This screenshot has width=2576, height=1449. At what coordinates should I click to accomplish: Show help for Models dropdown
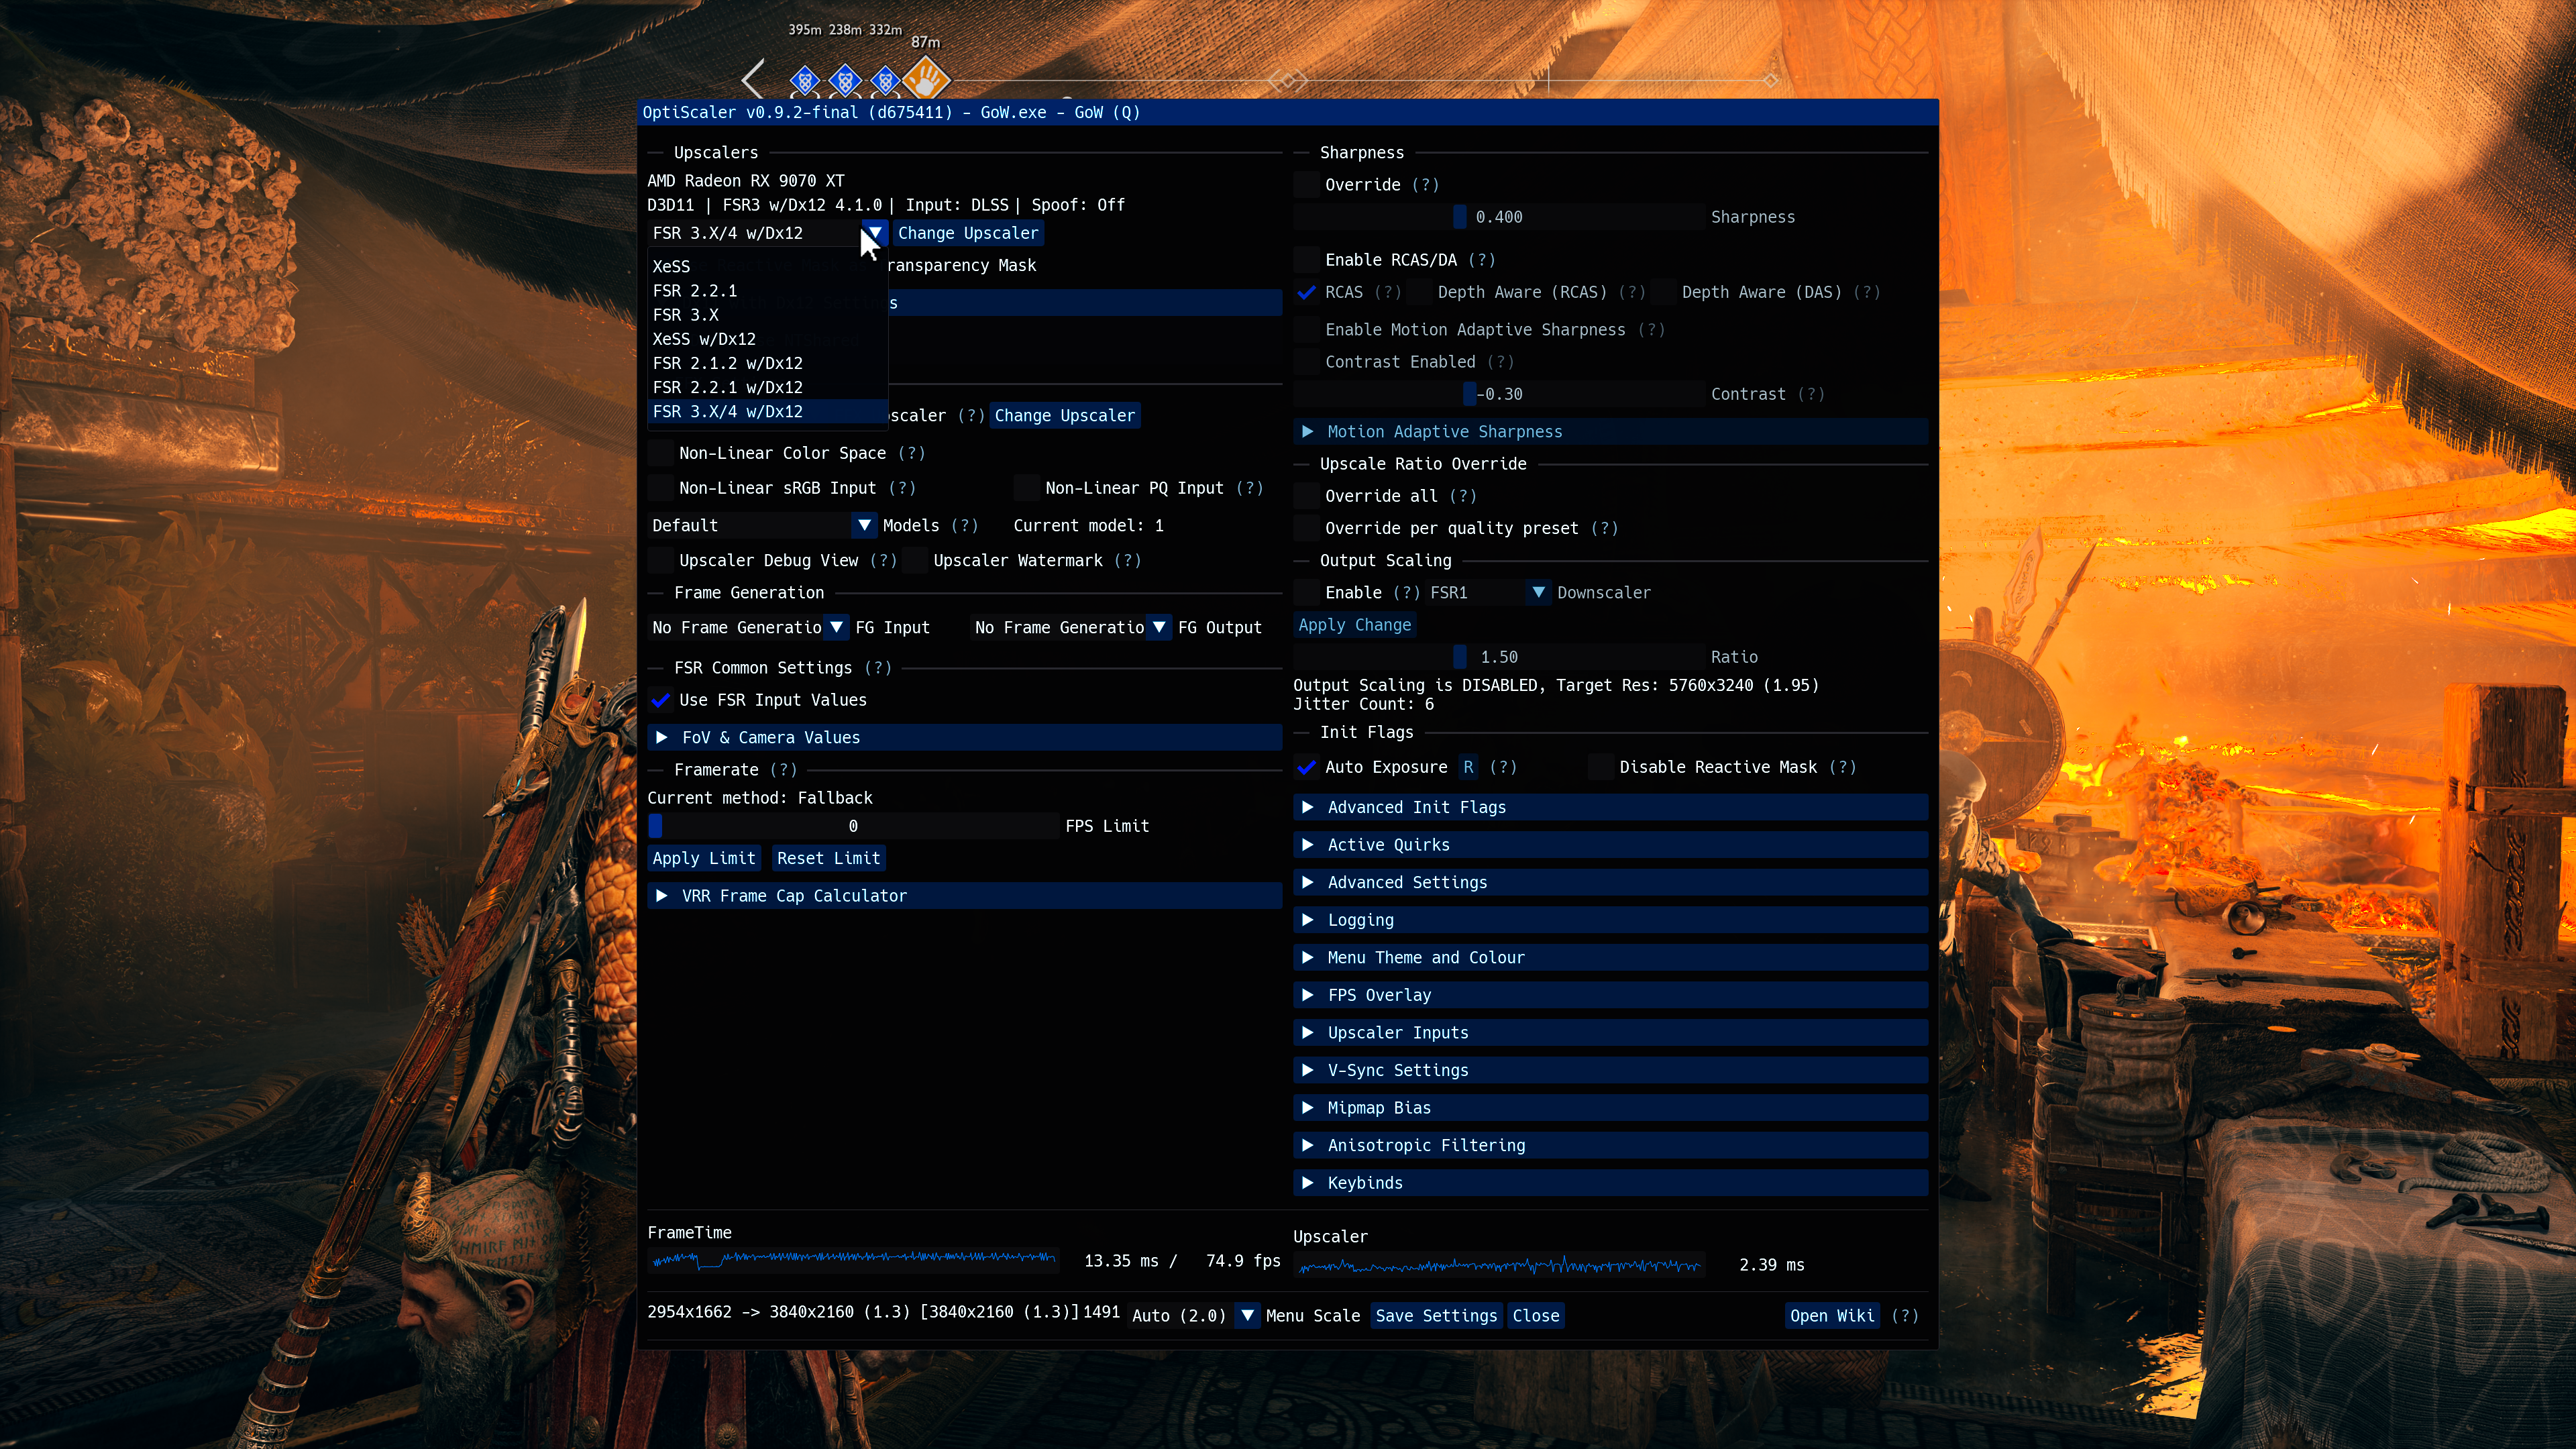[964, 526]
